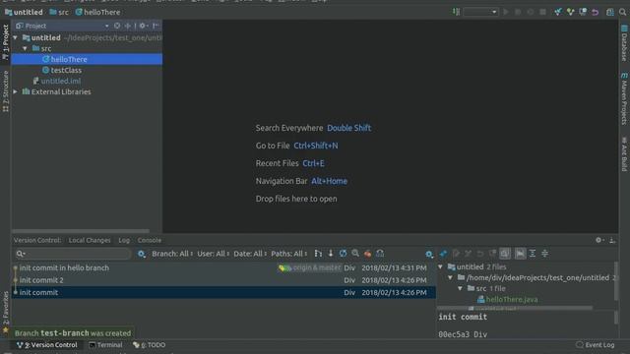630x354 pixels.
Task: Click Go To Hash/Branch/Tag magnifier icon
Action: click(355, 254)
